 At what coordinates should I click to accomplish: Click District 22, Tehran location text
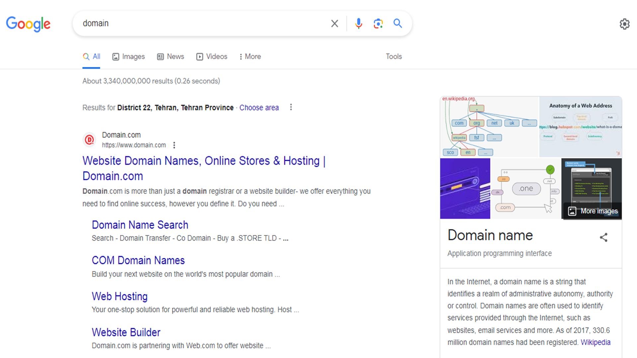(176, 108)
